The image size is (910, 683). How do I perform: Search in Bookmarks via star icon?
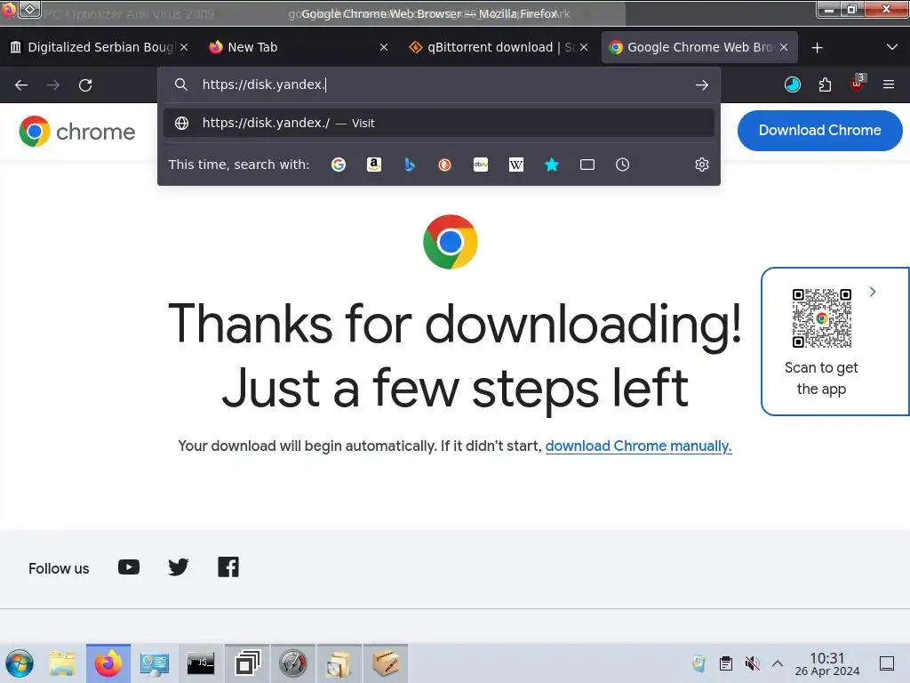point(552,165)
